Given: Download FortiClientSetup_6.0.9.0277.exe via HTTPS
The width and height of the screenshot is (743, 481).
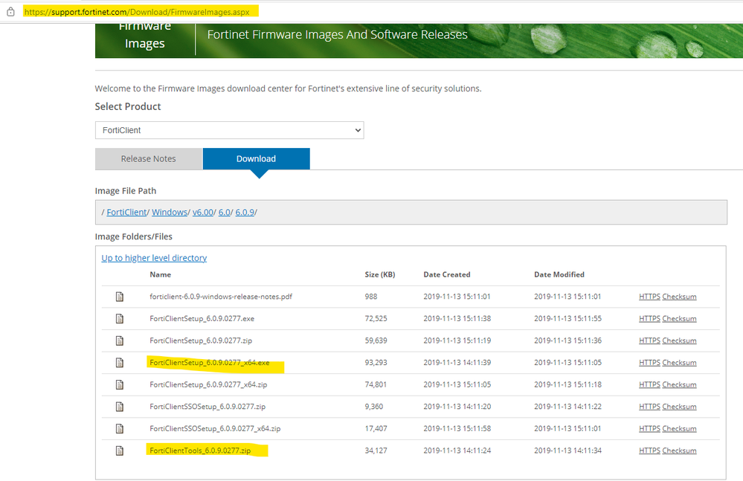Looking at the screenshot, I should pos(649,319).
